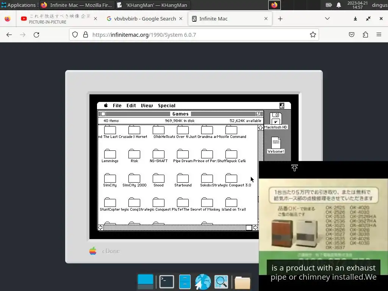Select the Strategic Conquest 3.0 folder
388x291 pixels.
[232, 178]
